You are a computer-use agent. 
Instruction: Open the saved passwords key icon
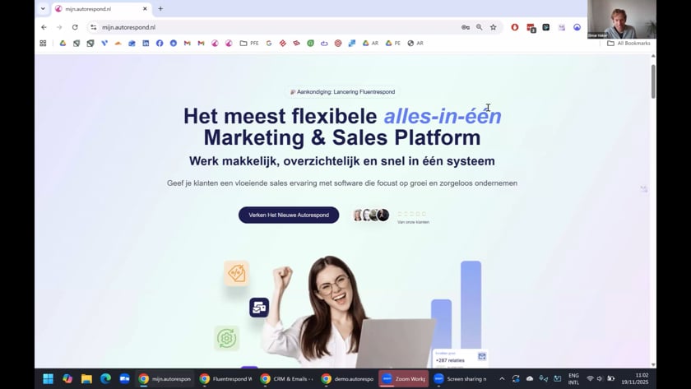click(x=466, y=27)
